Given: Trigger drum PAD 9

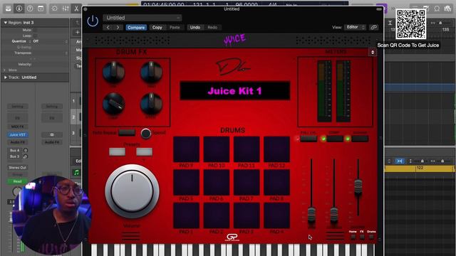Looking at the screenshot, I should (186, 149).
